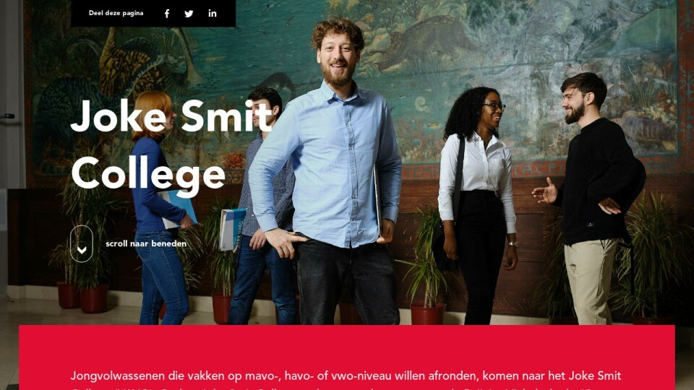The image size is (694, 390).
Task: Click the 'Jongvolwassenen die vakken' paragraph line
Action: [x=346, y=376]
